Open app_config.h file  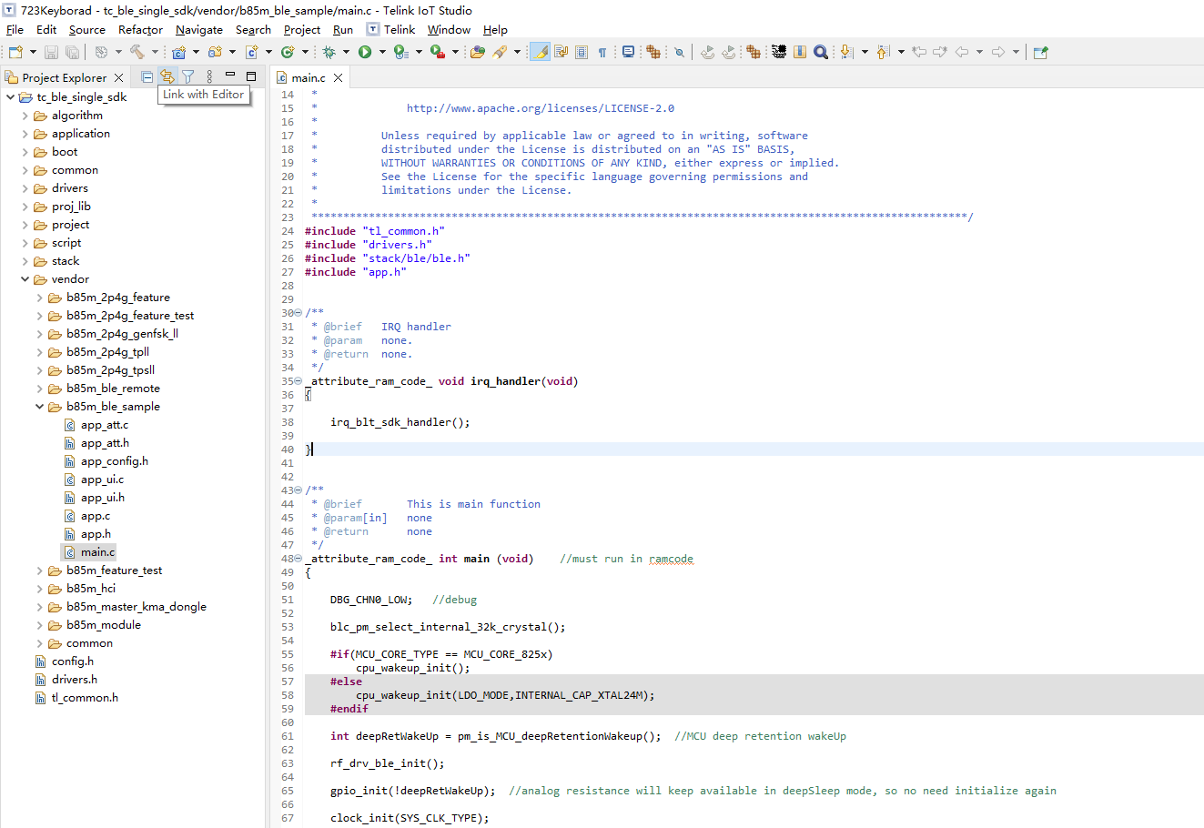click(x=114, y=461)
